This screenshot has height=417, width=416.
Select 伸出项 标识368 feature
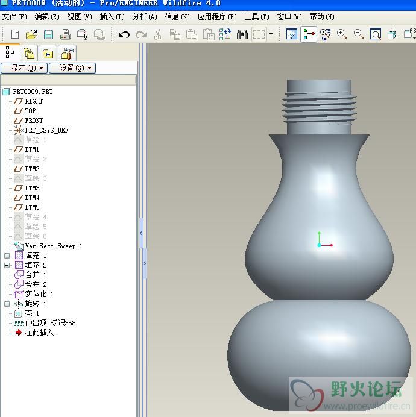(x=50, y=323)
